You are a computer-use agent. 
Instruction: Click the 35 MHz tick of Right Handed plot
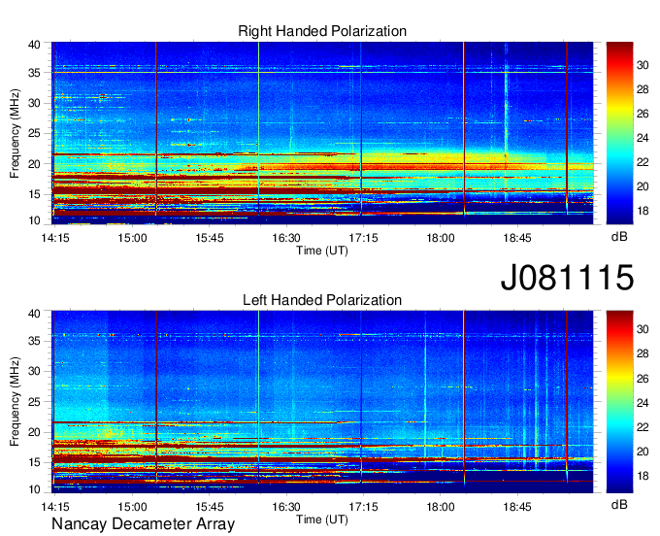[x=34, y=73]
